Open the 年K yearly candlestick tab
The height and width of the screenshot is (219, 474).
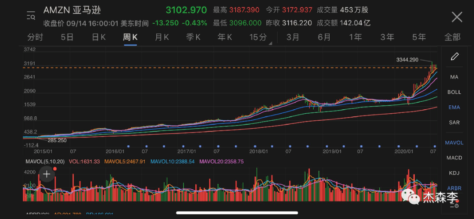[x=225, y=37]
